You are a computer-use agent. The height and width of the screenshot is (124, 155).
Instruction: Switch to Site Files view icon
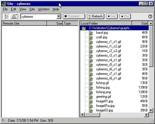tap(7, 16)
